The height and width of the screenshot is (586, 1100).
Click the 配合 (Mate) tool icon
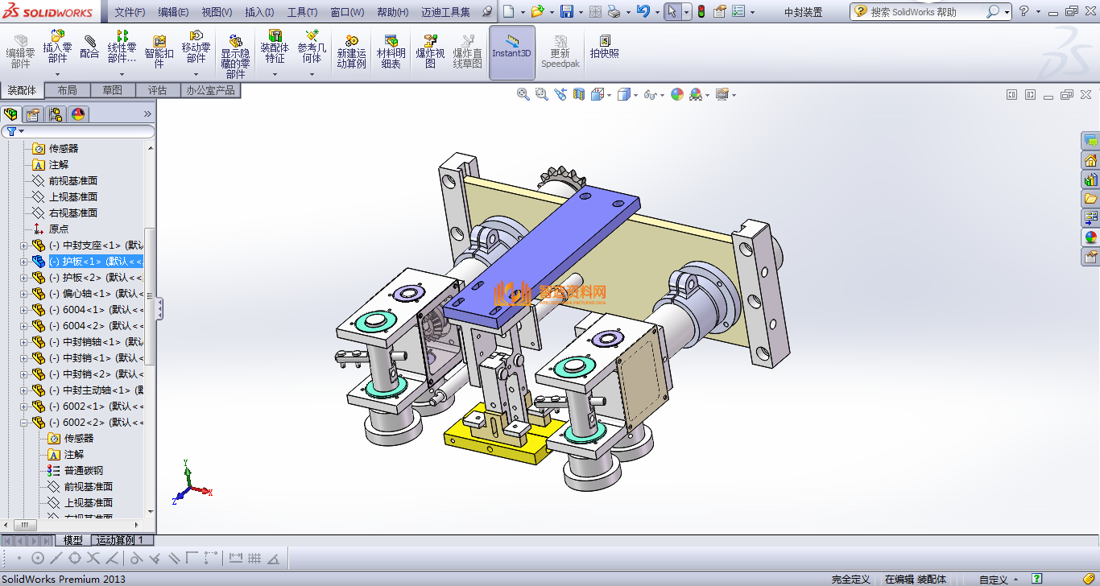pos(89,47)
